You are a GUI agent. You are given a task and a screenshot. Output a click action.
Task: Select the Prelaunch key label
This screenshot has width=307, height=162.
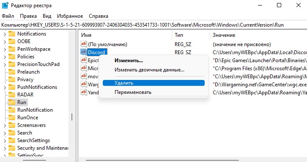[x=29, y=72]
